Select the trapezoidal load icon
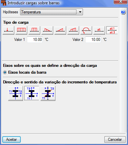128x145 pixels. coord(73,30)
